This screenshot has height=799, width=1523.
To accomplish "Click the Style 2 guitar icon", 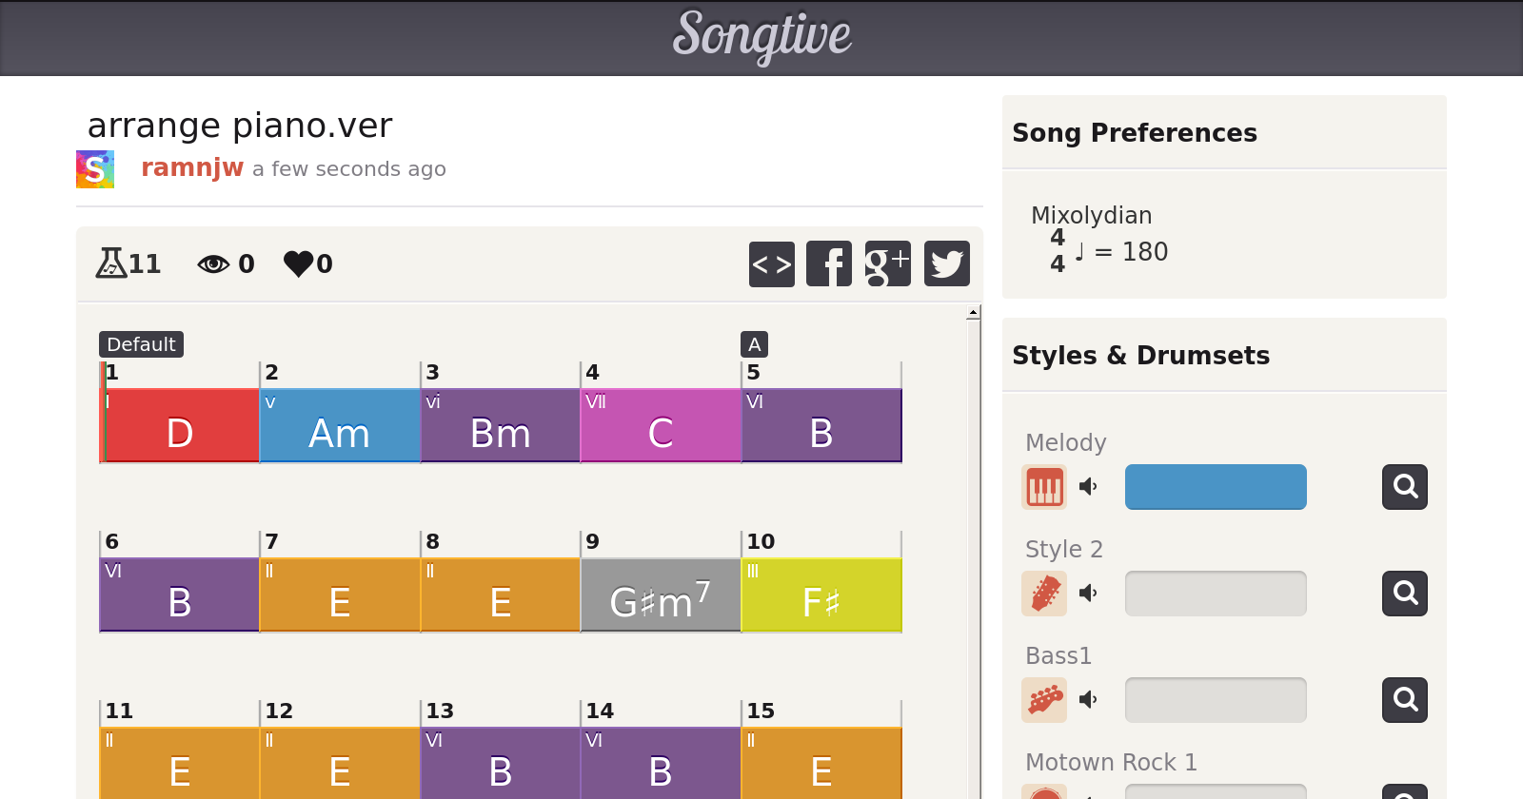I will tap(1044, 594).
